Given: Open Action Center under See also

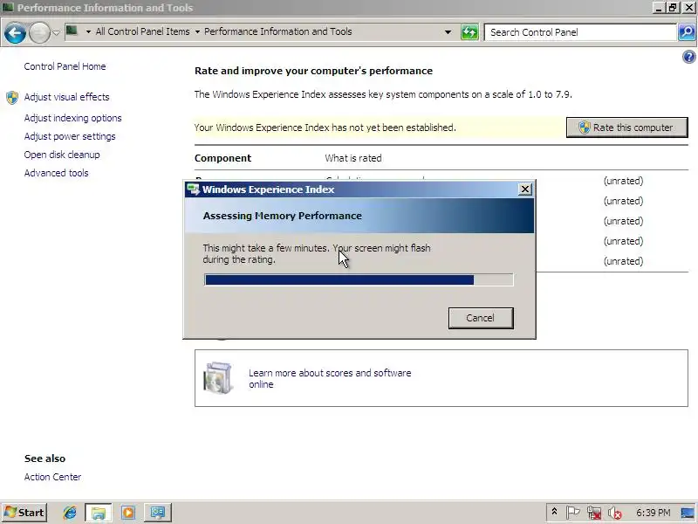Looking at the screenshot, I should tap(52, 477).
